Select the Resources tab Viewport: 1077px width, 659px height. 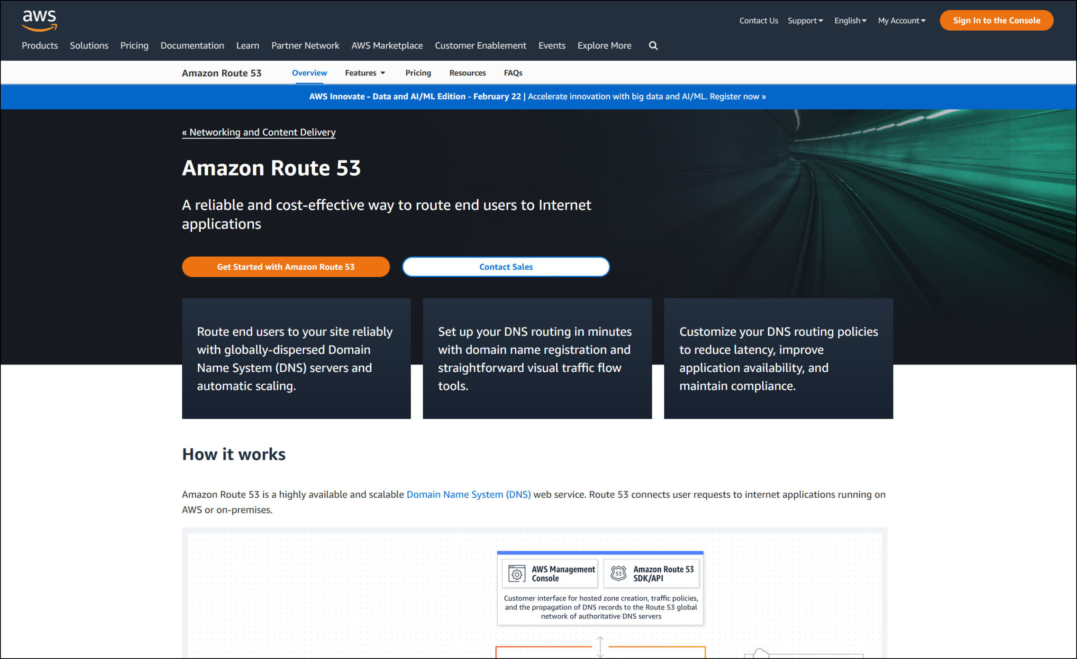pos(467,73)
